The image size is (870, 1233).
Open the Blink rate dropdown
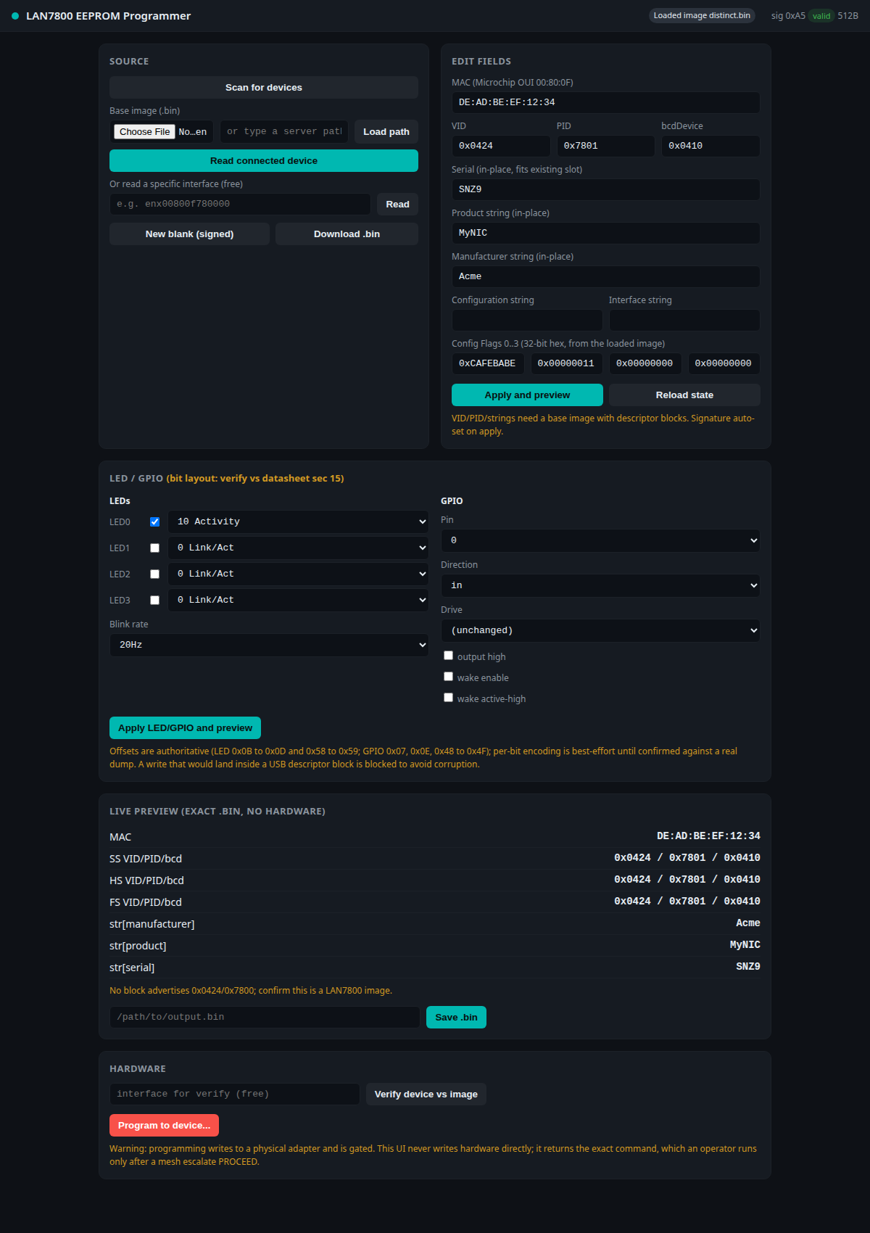[269, 645]
